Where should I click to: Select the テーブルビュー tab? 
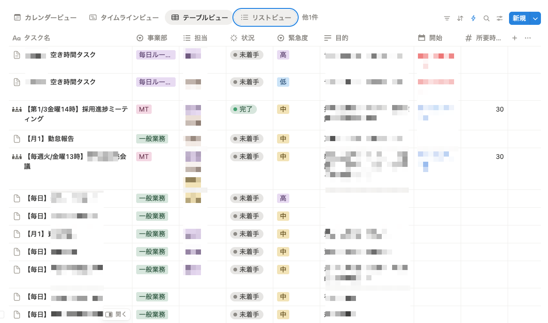pyautogui.click(x=199, y=17)
